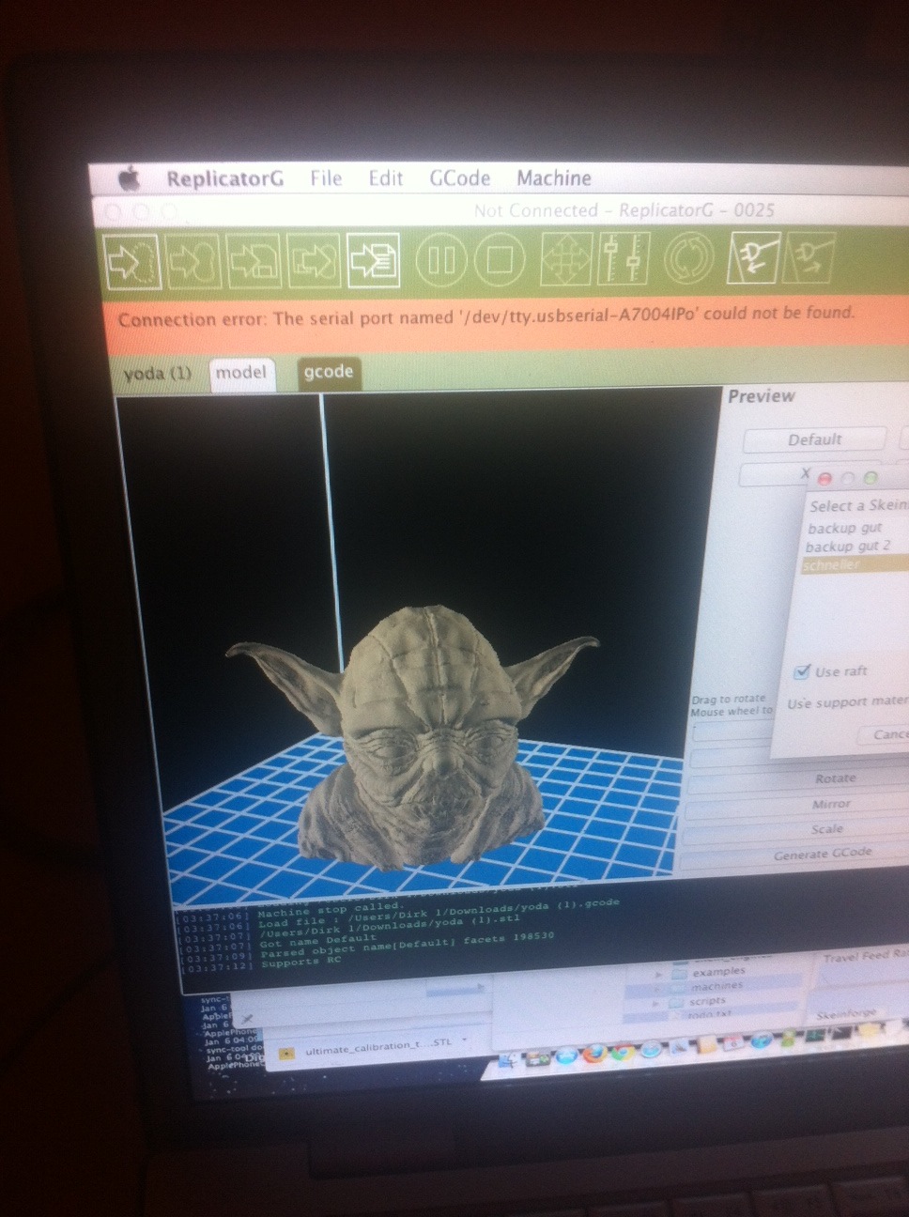Open the Control Panel arrows icon
This screenshot has width=909, height=1217.
566,258
